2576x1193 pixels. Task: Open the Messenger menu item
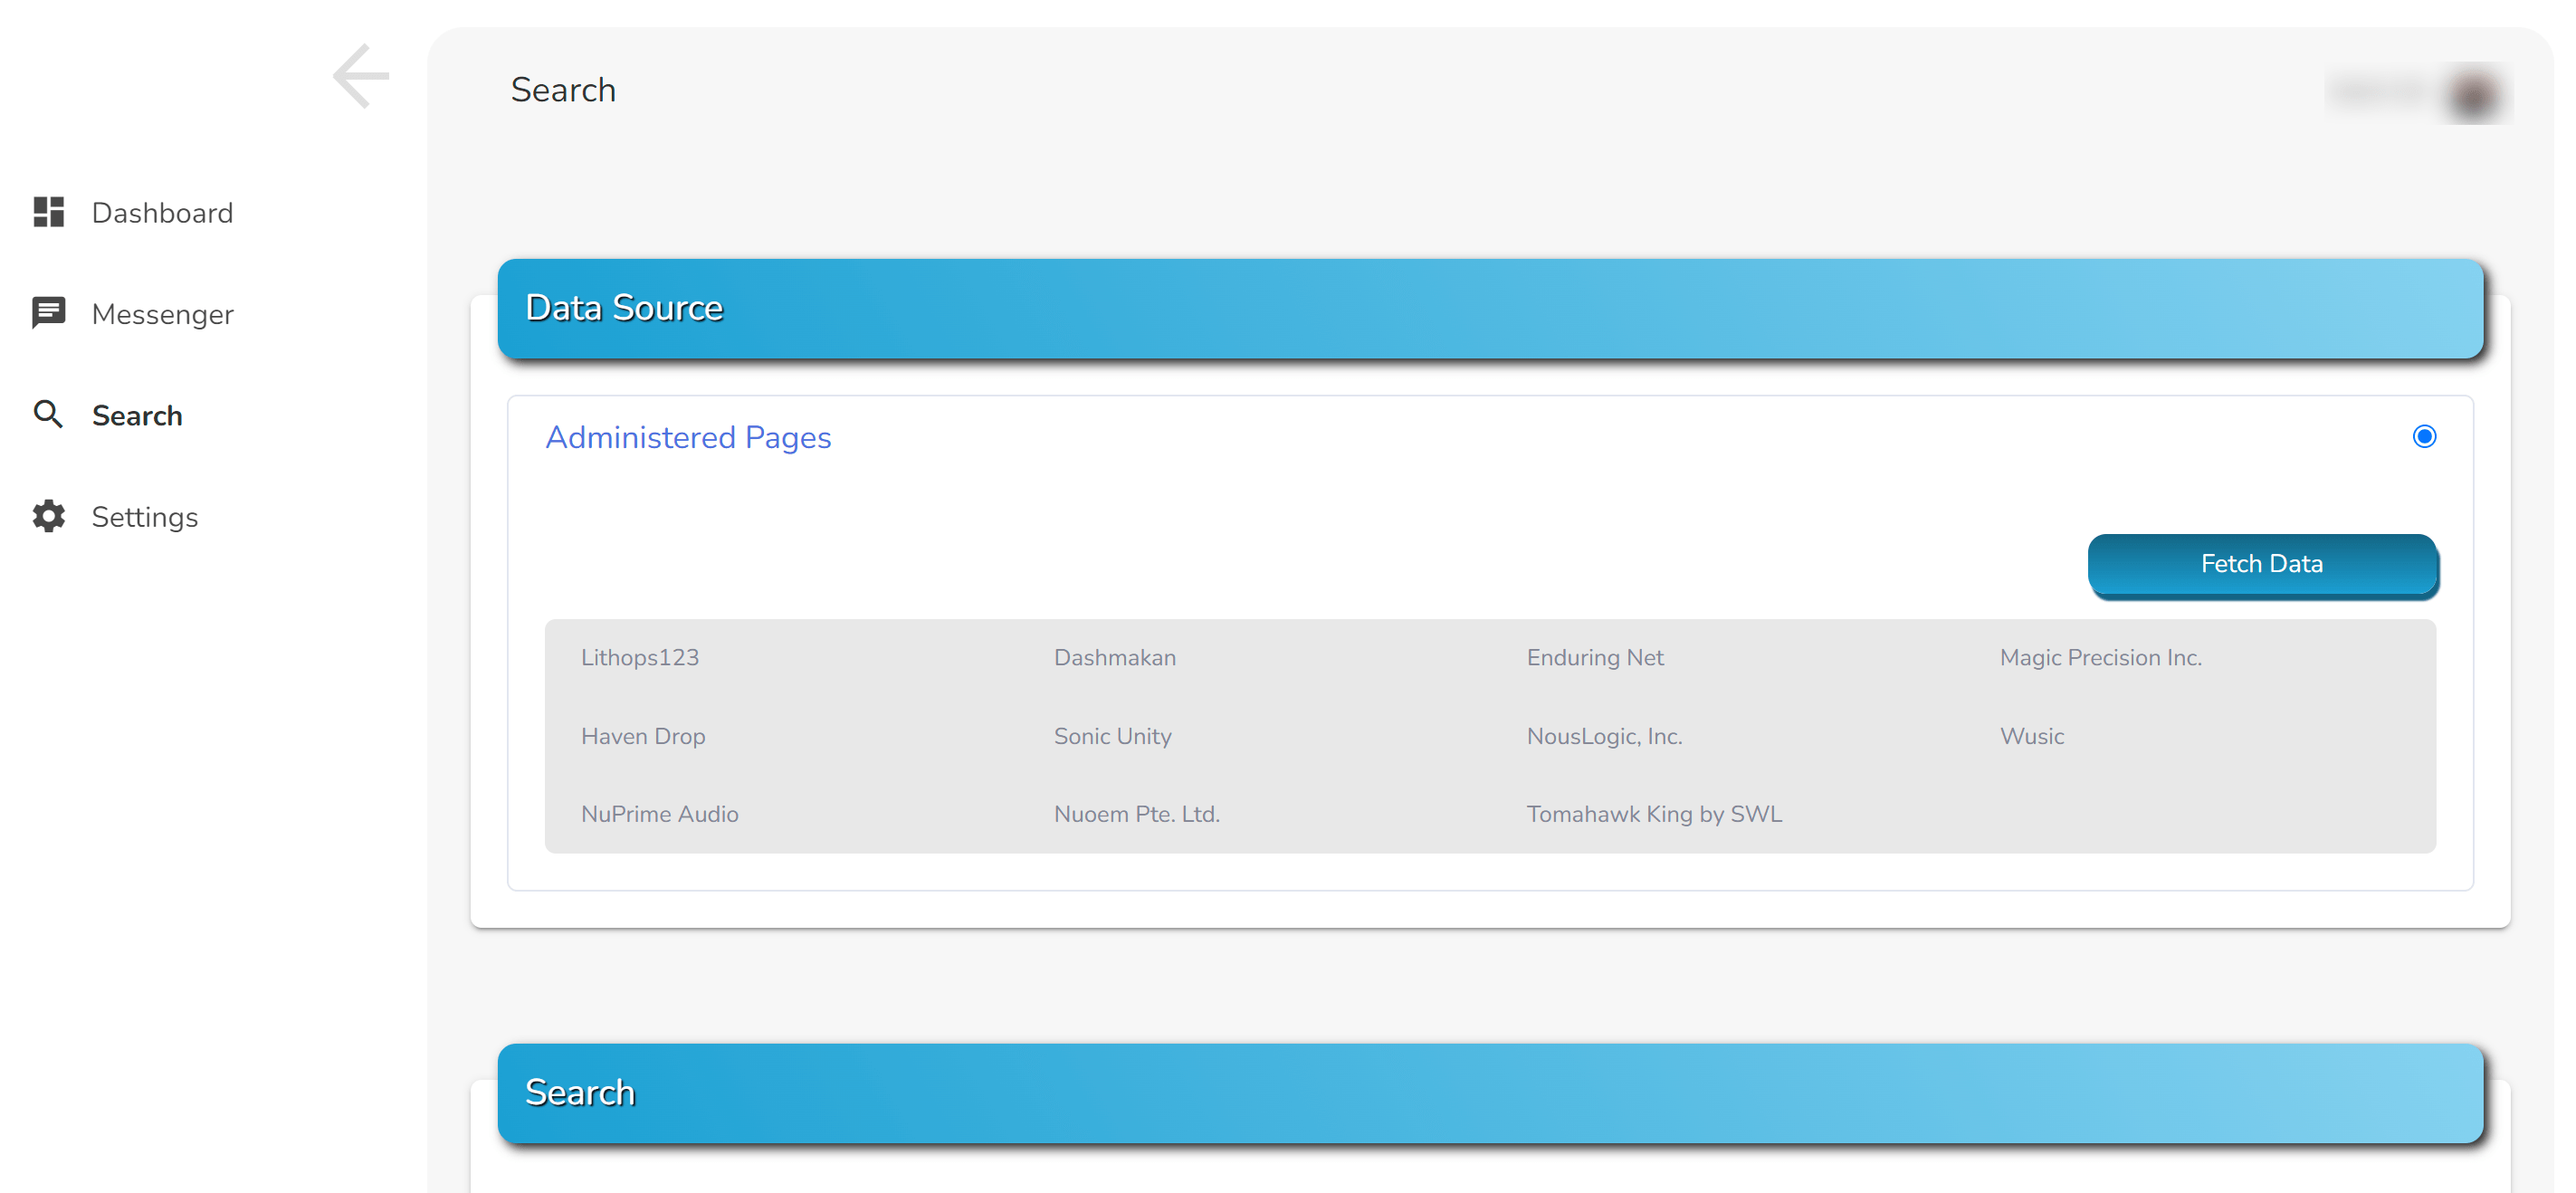point(163,314)
